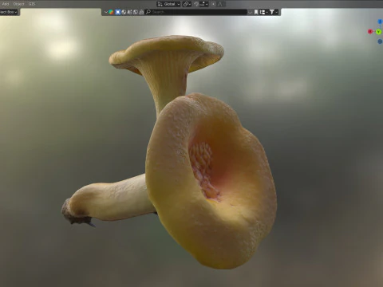Select the proportional falloff curve icon

click(x=220, y=4)
